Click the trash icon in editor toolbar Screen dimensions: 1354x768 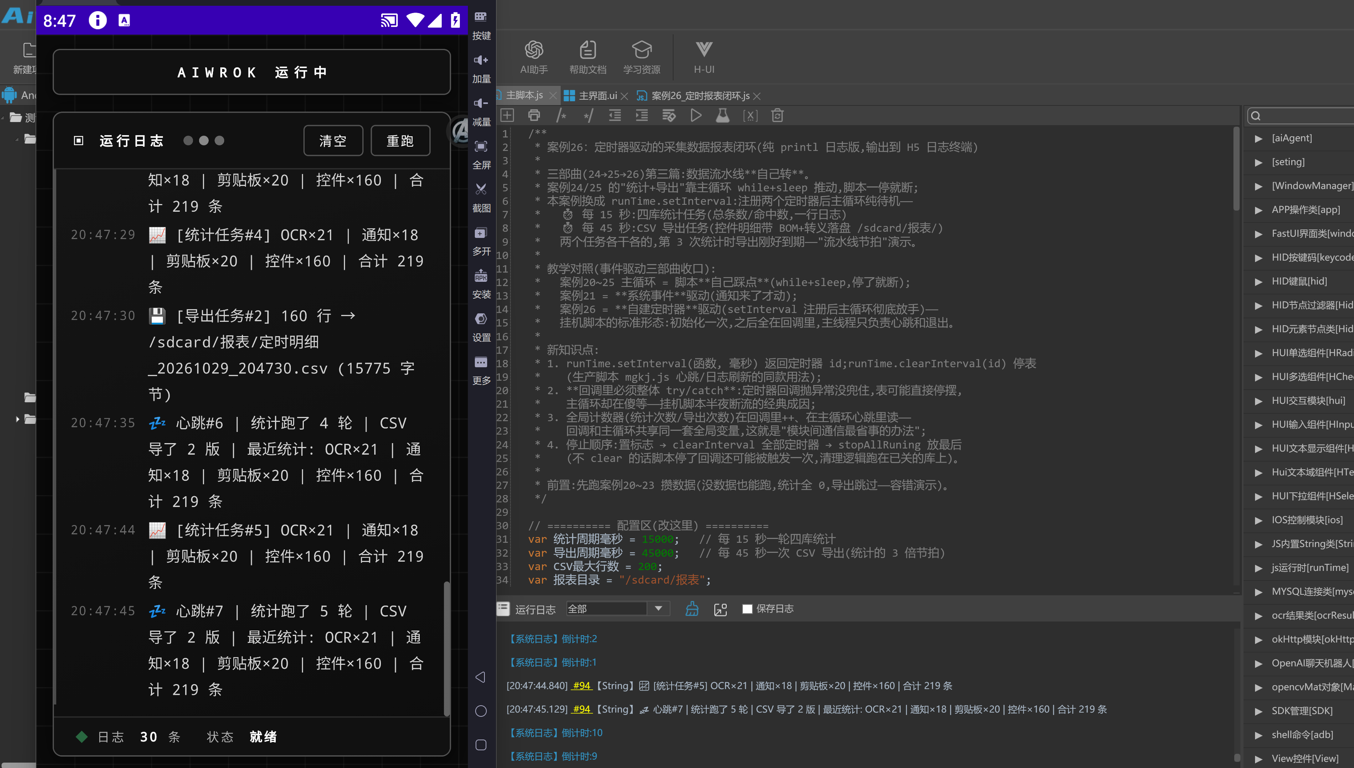pyautogui.click(x=777, y=115)
